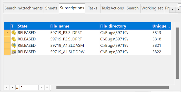
Task: Click the unique ID 5821
Action: coord(157,45)
